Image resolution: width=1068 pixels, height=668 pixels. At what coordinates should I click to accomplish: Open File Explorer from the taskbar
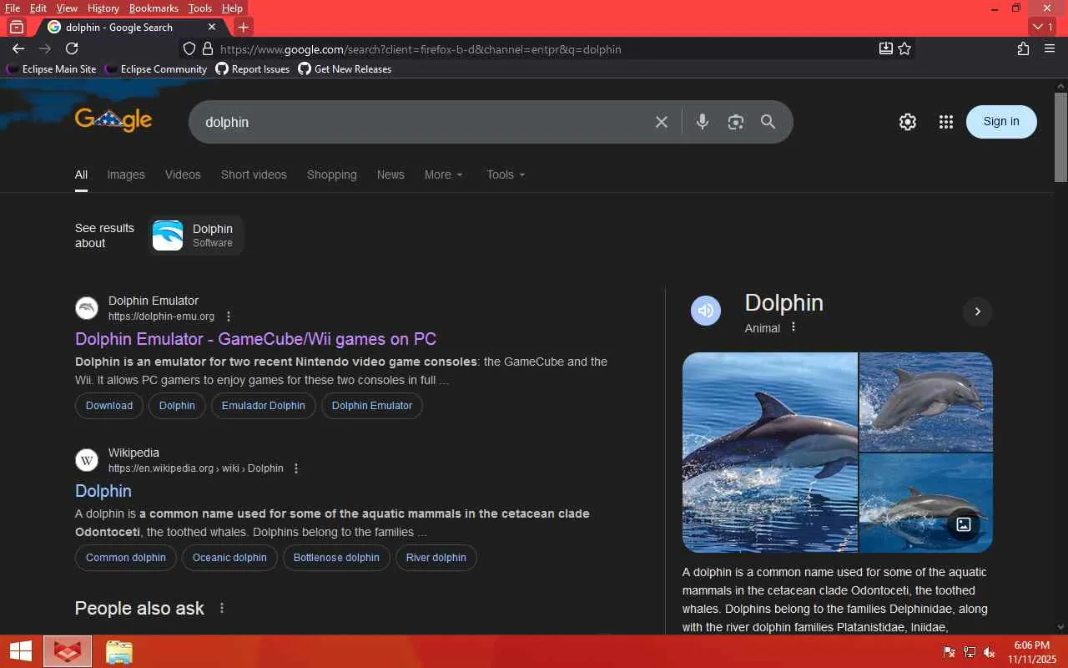pyautogui.click(x=119, y=651)
